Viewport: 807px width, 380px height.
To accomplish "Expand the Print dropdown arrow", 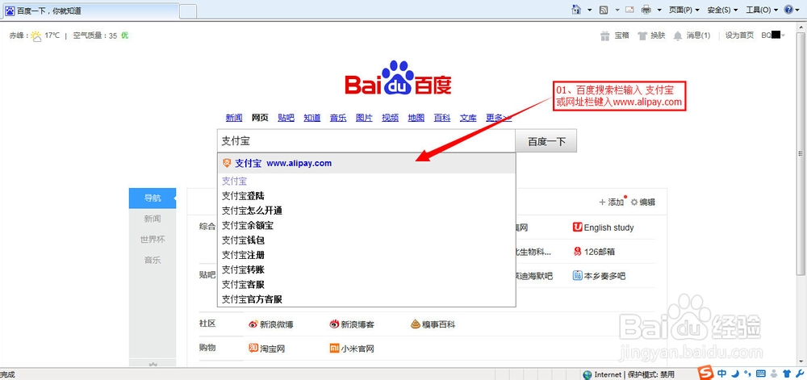I will 659,10.
